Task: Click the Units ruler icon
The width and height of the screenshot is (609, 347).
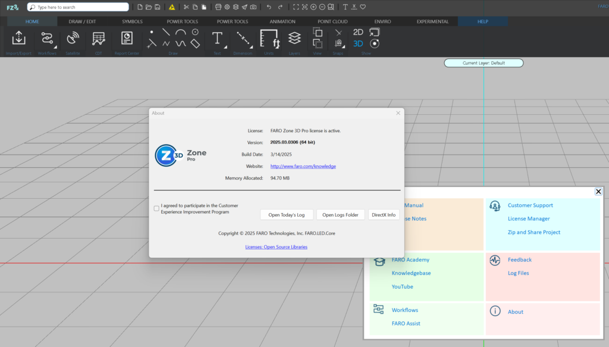Action: pyautogui.click(x=269, y=39)
